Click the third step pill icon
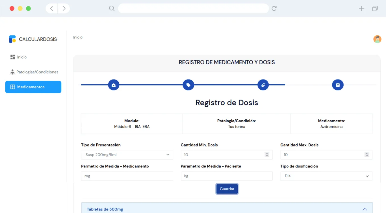386x213 pixels. 263,85
